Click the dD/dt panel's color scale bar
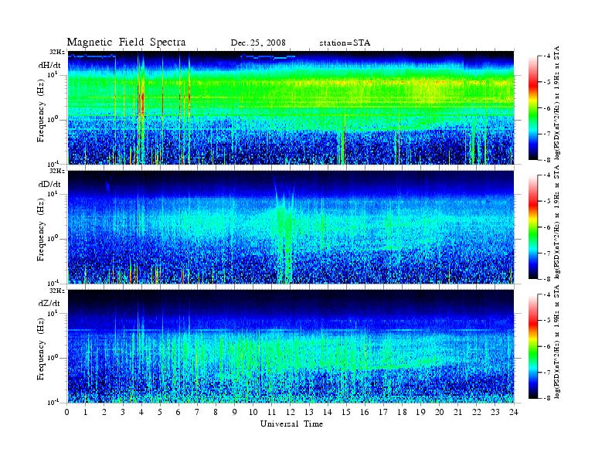This screenshot has width=612, height=473. pyautogui.click(x=532, y=227)
